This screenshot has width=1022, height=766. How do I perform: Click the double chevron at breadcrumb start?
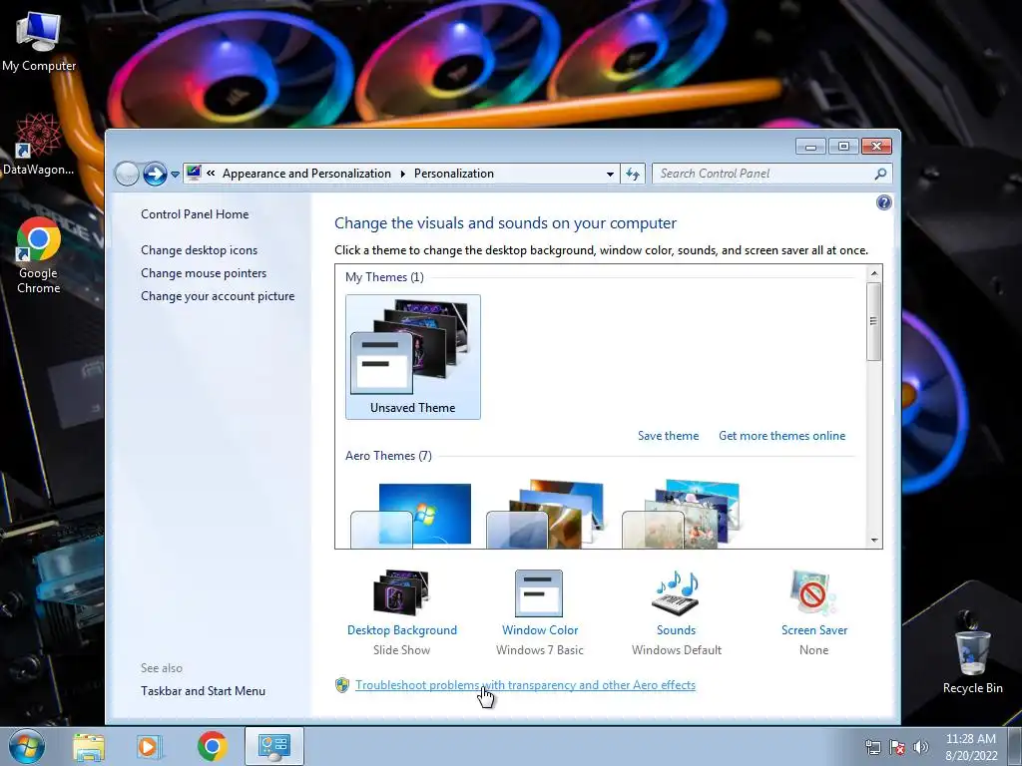tap(211, 174)
